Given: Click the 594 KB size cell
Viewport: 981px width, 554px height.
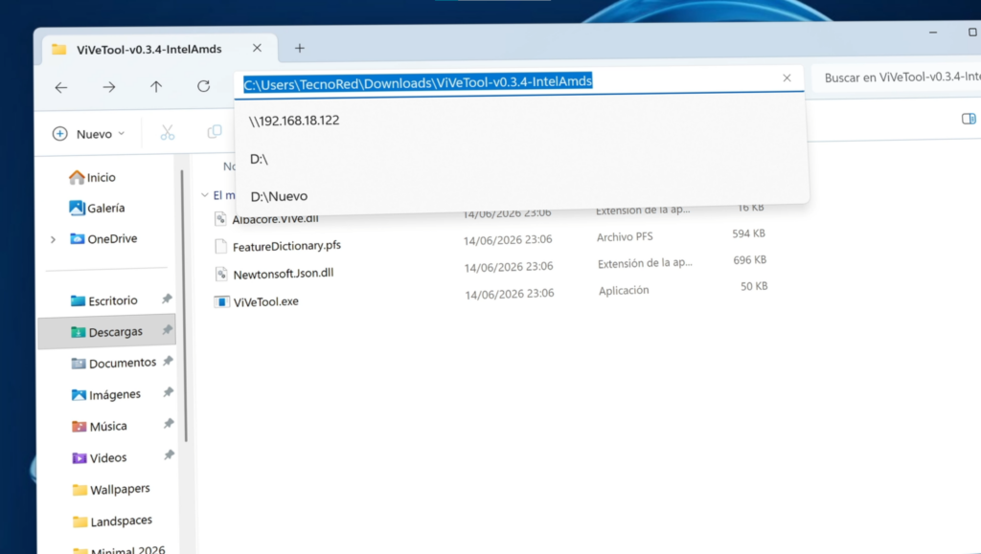Looking at the screenshot, I should 749,233.
